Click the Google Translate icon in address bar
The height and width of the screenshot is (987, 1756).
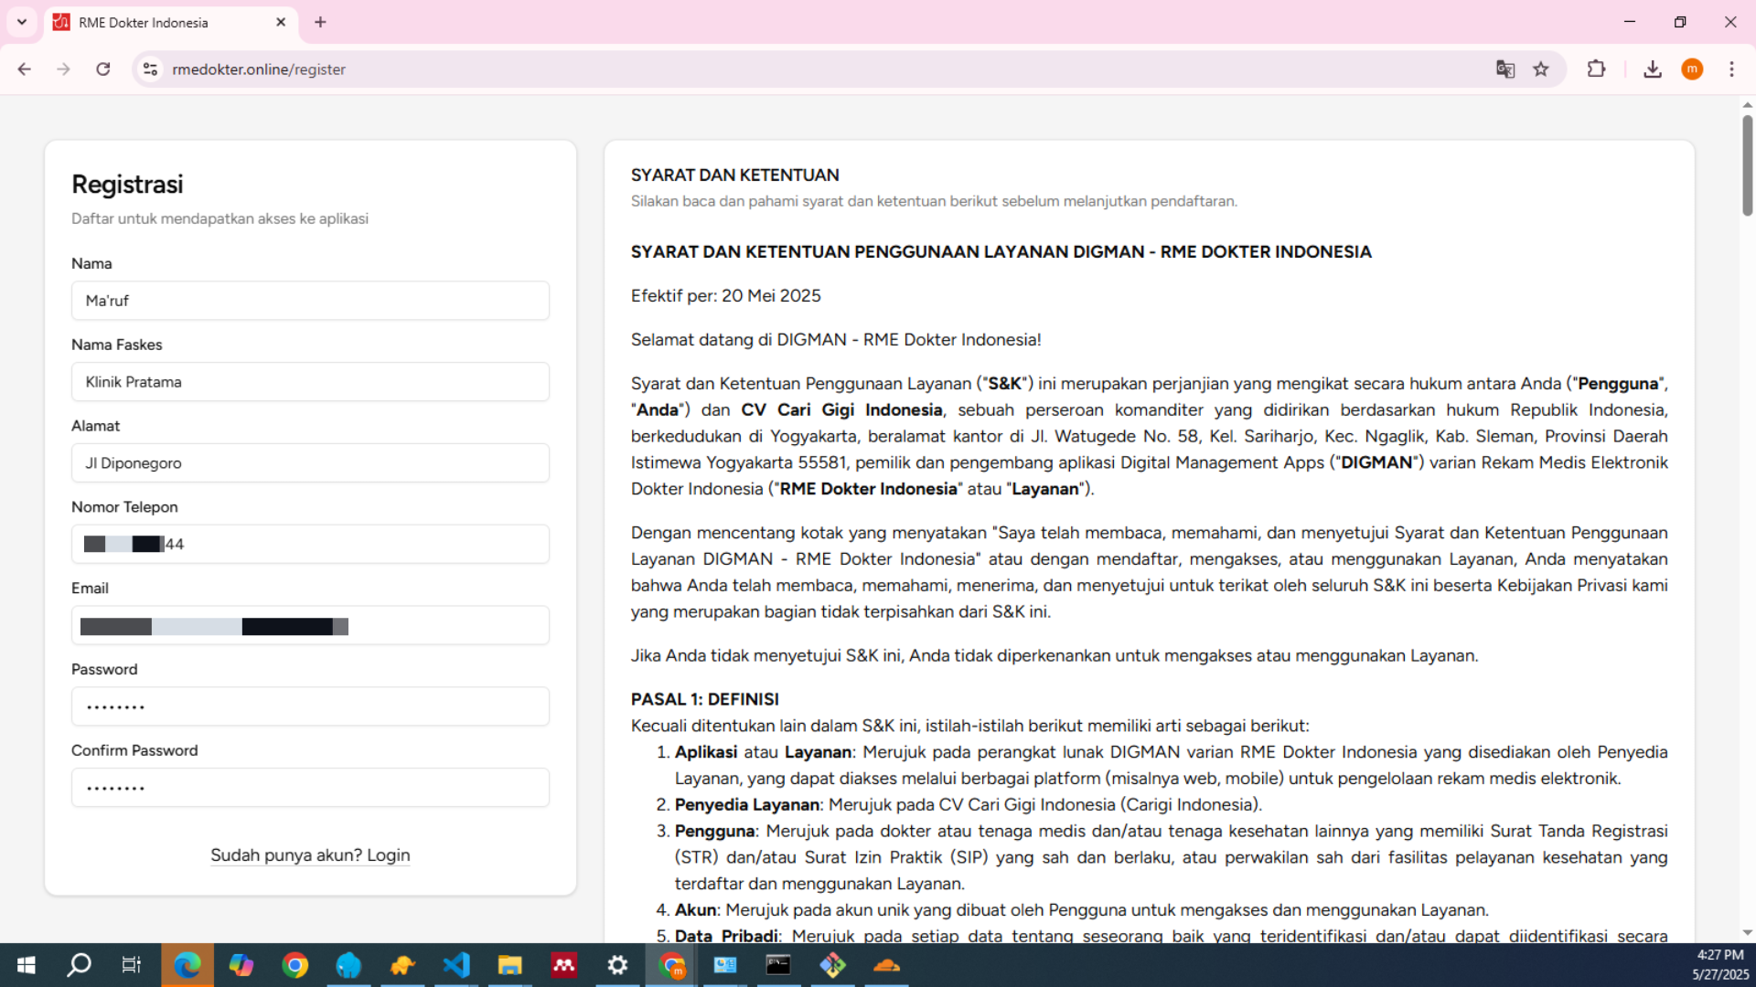(1504, 69)
